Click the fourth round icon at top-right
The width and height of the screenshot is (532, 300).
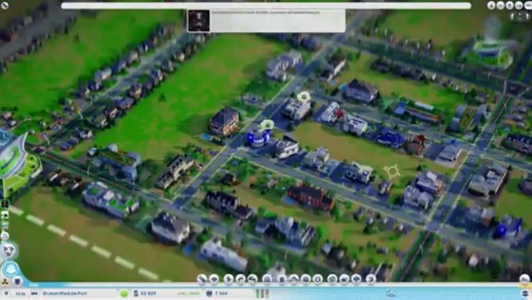pyautogui.click(x=519, y=5)
